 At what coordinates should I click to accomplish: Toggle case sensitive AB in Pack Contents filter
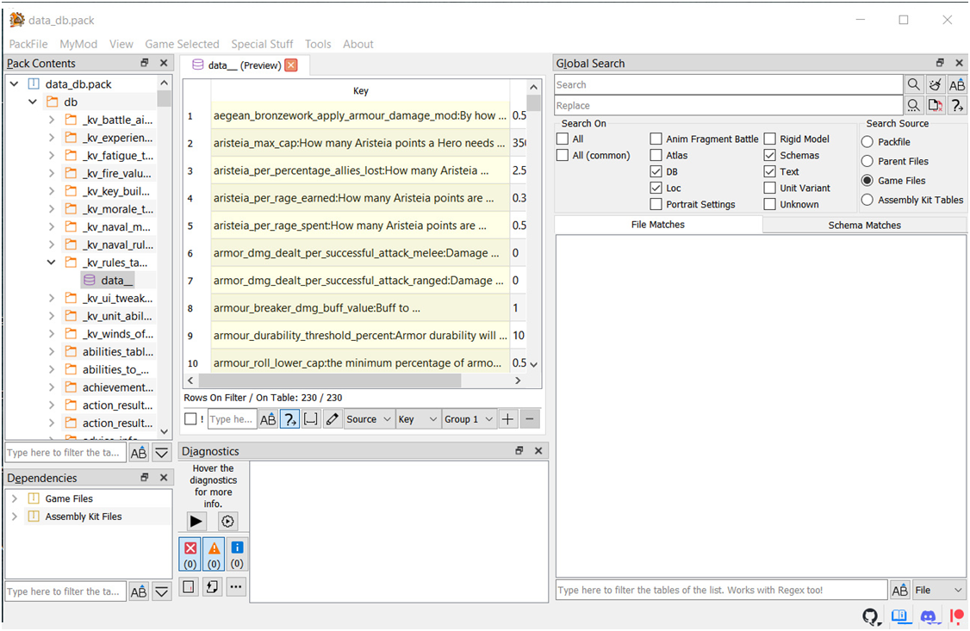click(x=139, y=453)
